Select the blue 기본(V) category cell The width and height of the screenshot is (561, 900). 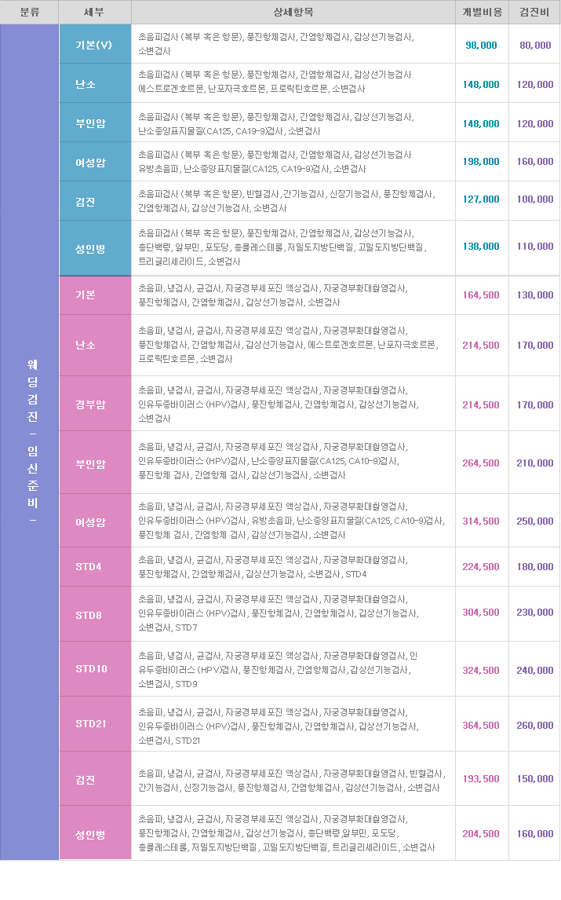coord(95,45)
